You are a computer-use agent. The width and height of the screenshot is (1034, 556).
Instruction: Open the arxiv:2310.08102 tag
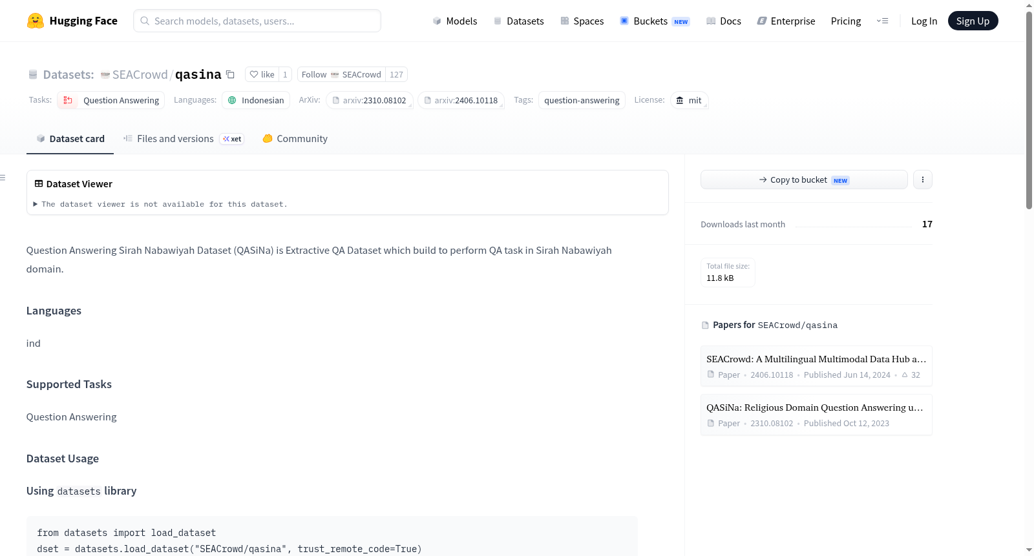point(370,100)
